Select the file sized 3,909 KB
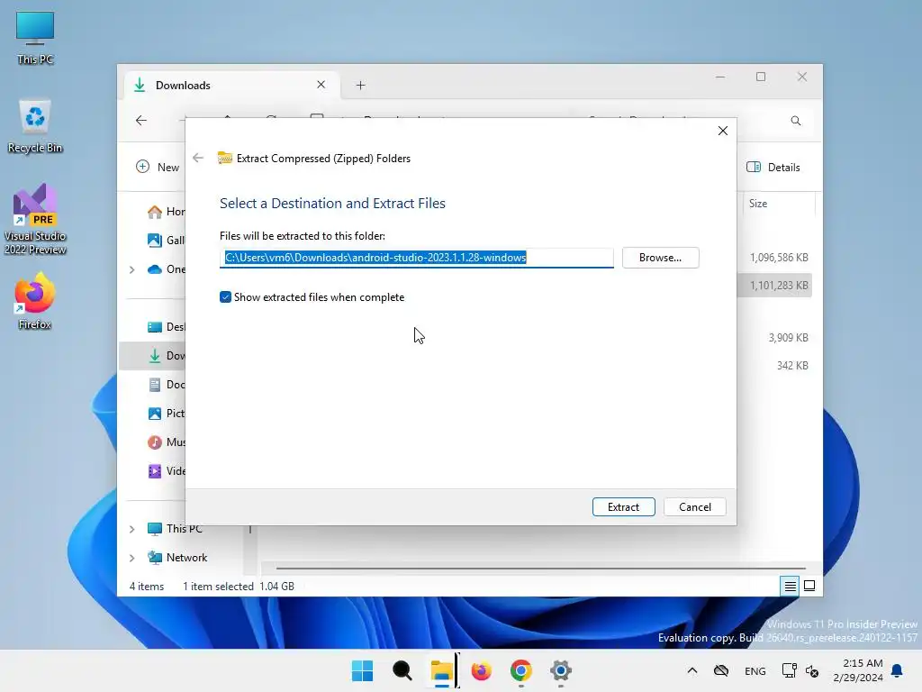This screenshot has width=922, height=692. pos(788,337)
